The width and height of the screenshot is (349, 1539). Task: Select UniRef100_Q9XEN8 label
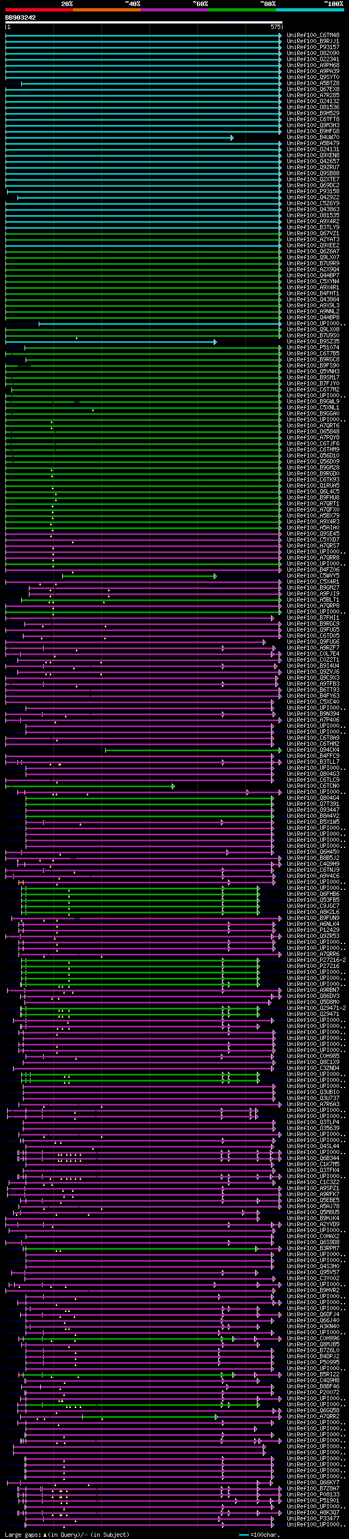pyautogui.click(x=313, y=156)
